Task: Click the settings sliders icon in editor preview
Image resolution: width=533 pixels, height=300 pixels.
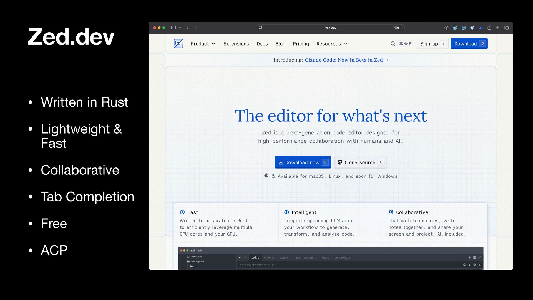Action: point(480,265)
